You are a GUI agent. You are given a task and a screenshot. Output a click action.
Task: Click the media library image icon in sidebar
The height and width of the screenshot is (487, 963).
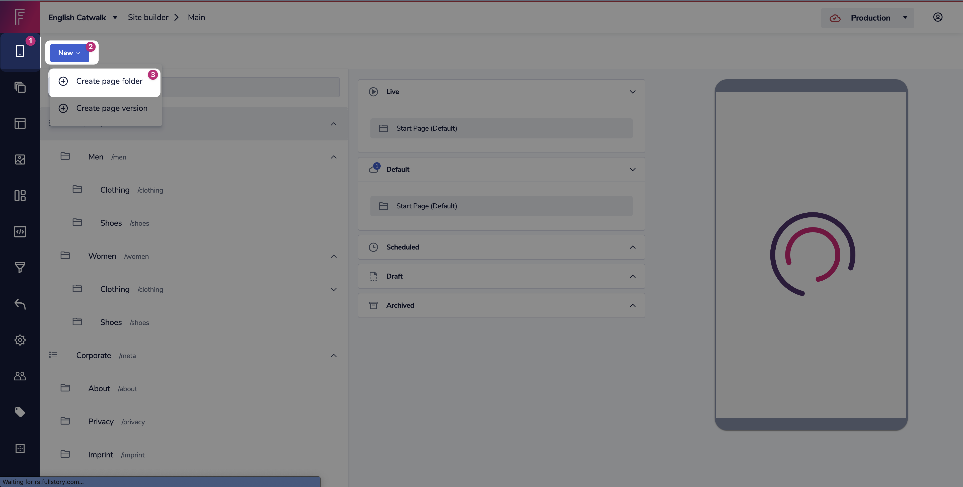pyautogui.click(x=20, y=159)
